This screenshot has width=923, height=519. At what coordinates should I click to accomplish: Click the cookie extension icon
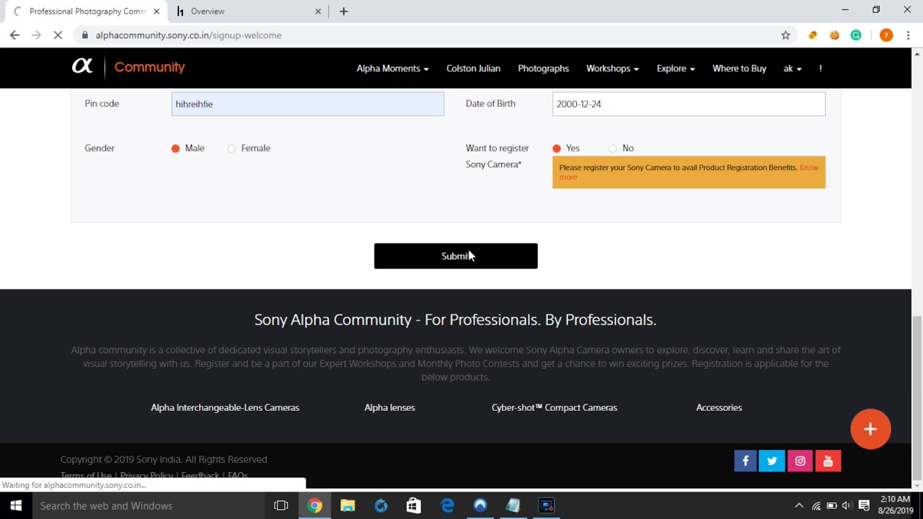click(x=834, y=35)
